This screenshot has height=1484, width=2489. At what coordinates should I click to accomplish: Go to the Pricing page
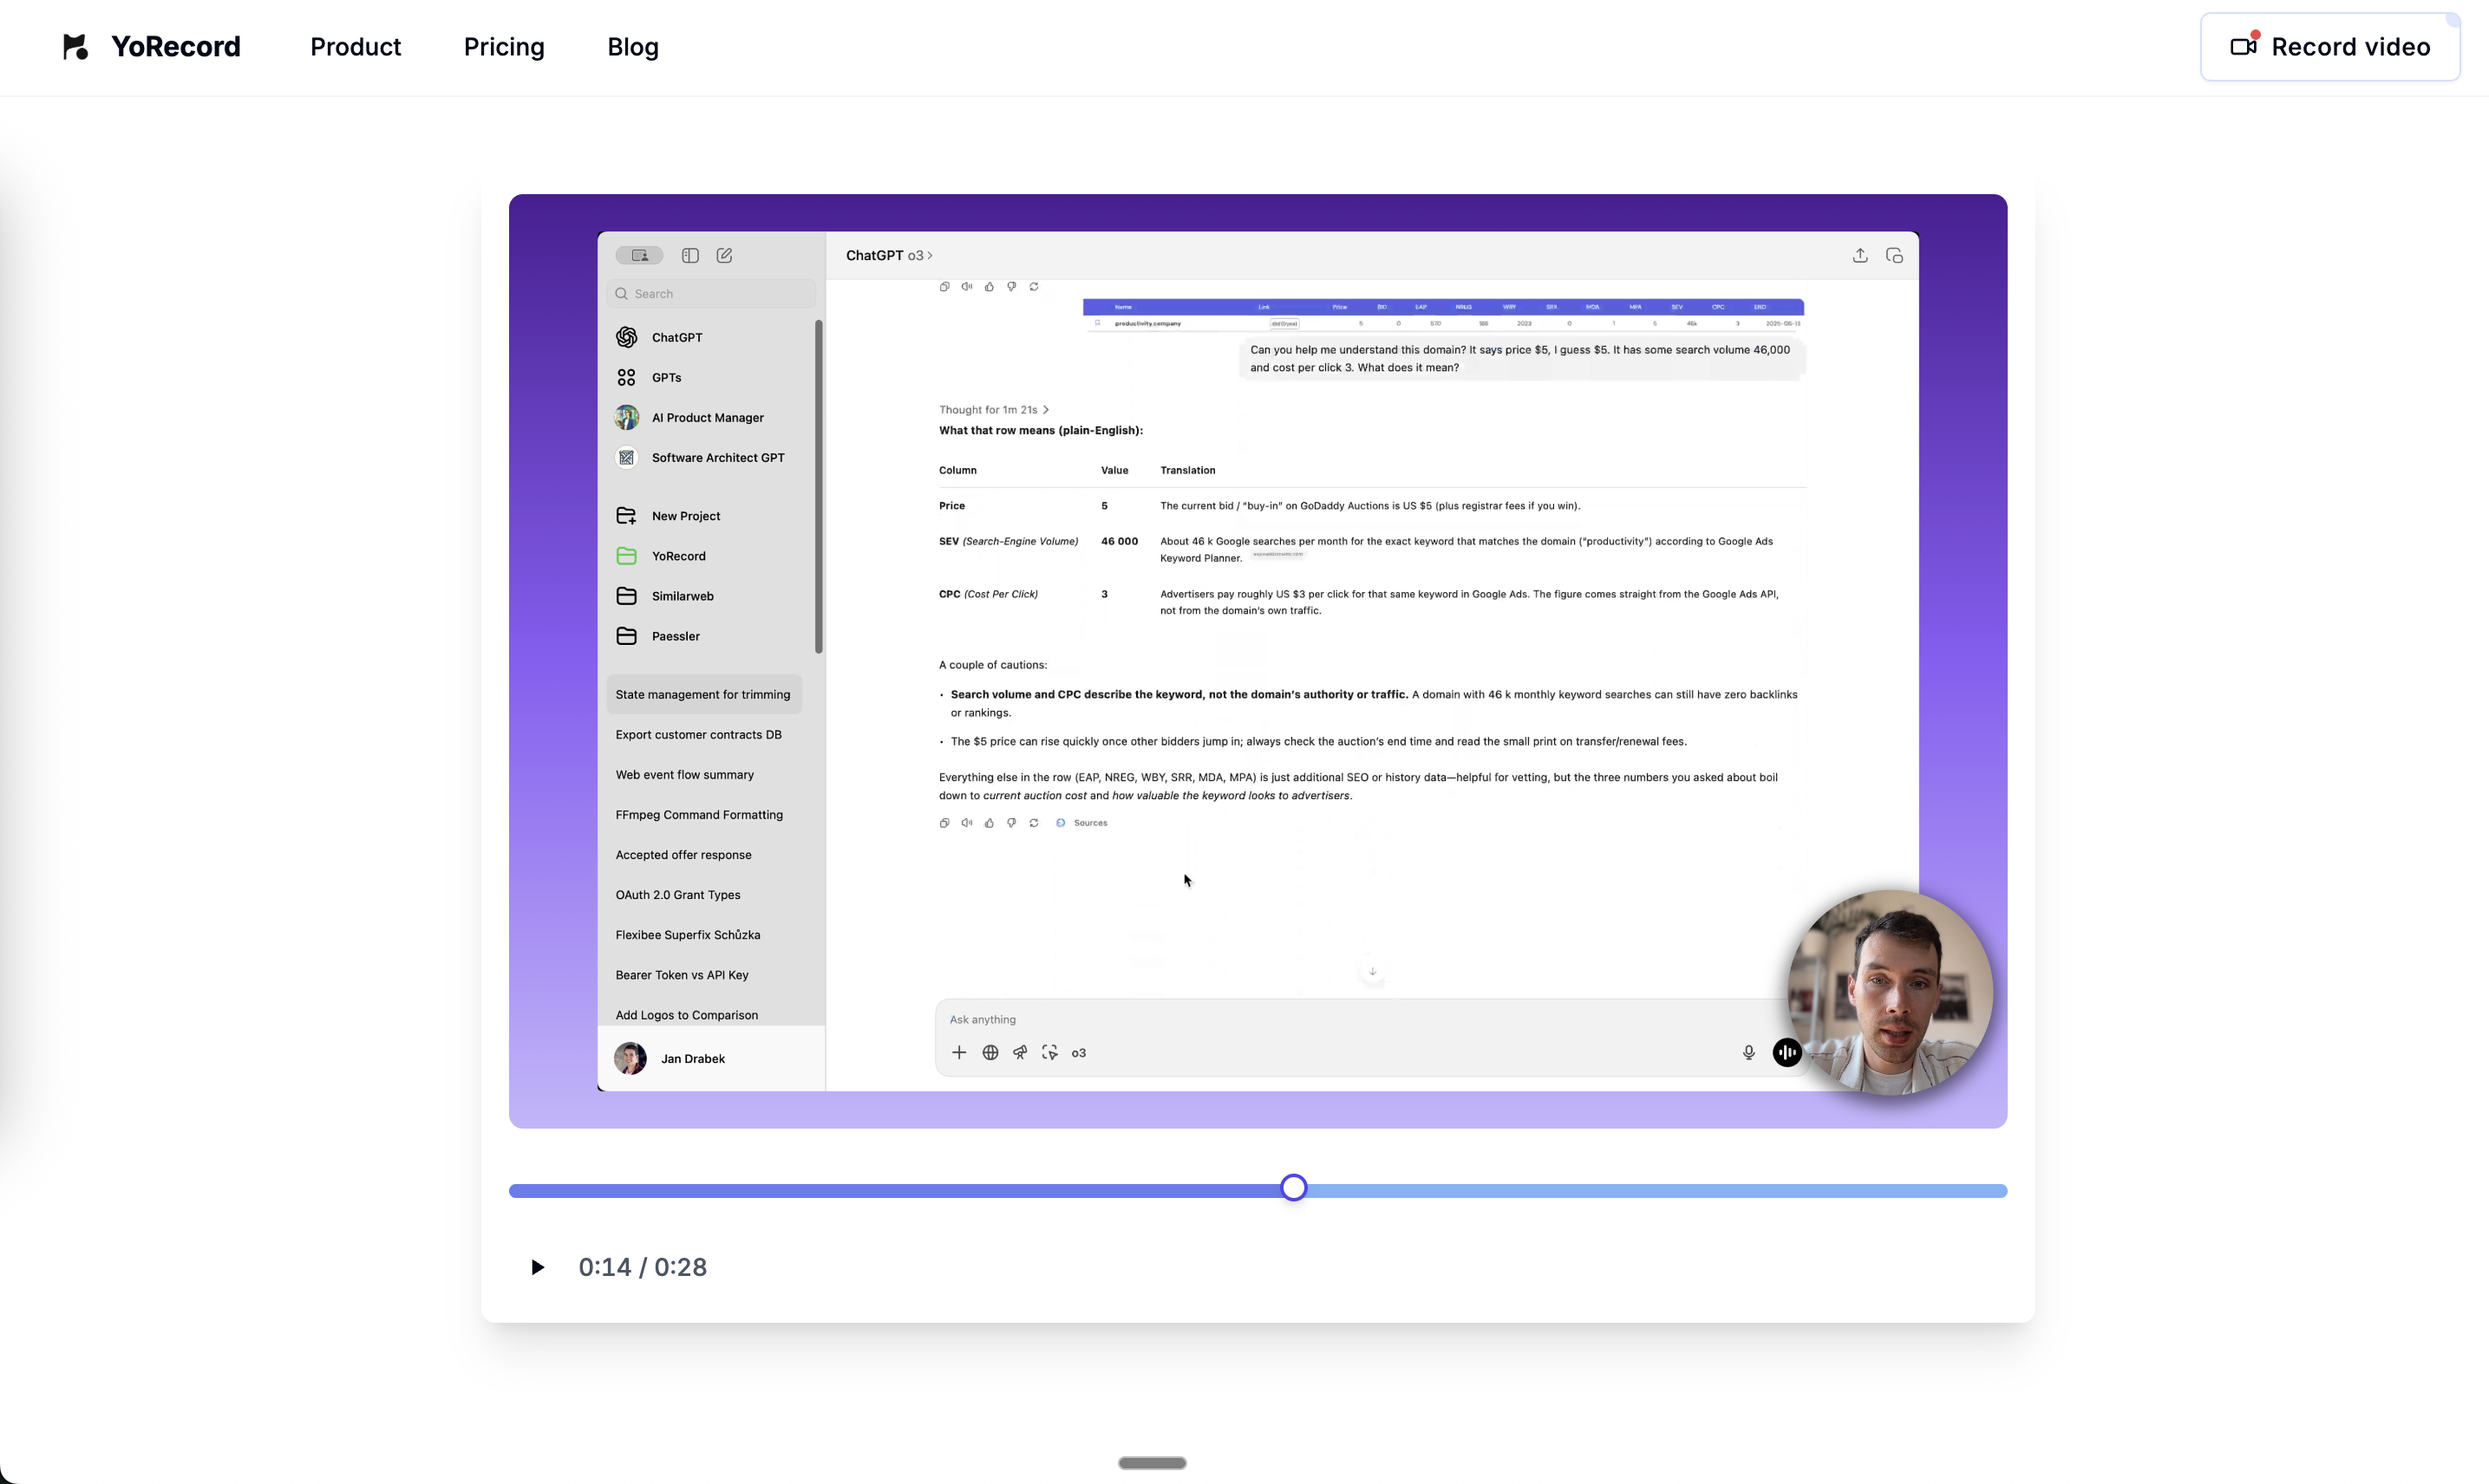pyautogui.click(x=504, y=47)
